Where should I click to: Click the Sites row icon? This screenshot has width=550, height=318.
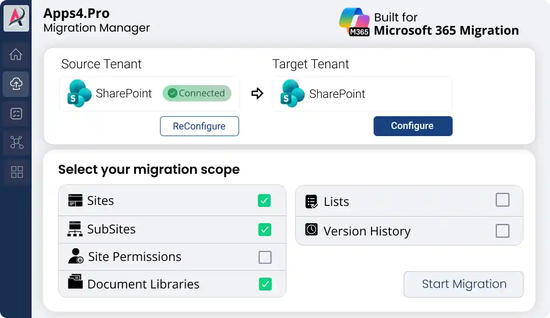click(x=75, y=201)
